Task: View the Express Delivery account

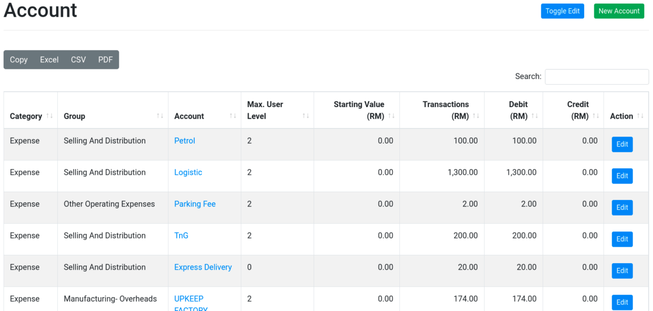Action: (203, 267)
